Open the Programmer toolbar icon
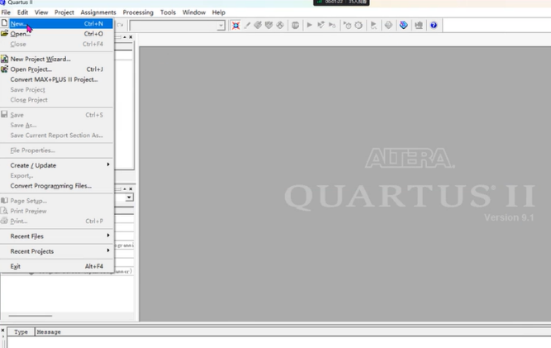 point(403,26)
